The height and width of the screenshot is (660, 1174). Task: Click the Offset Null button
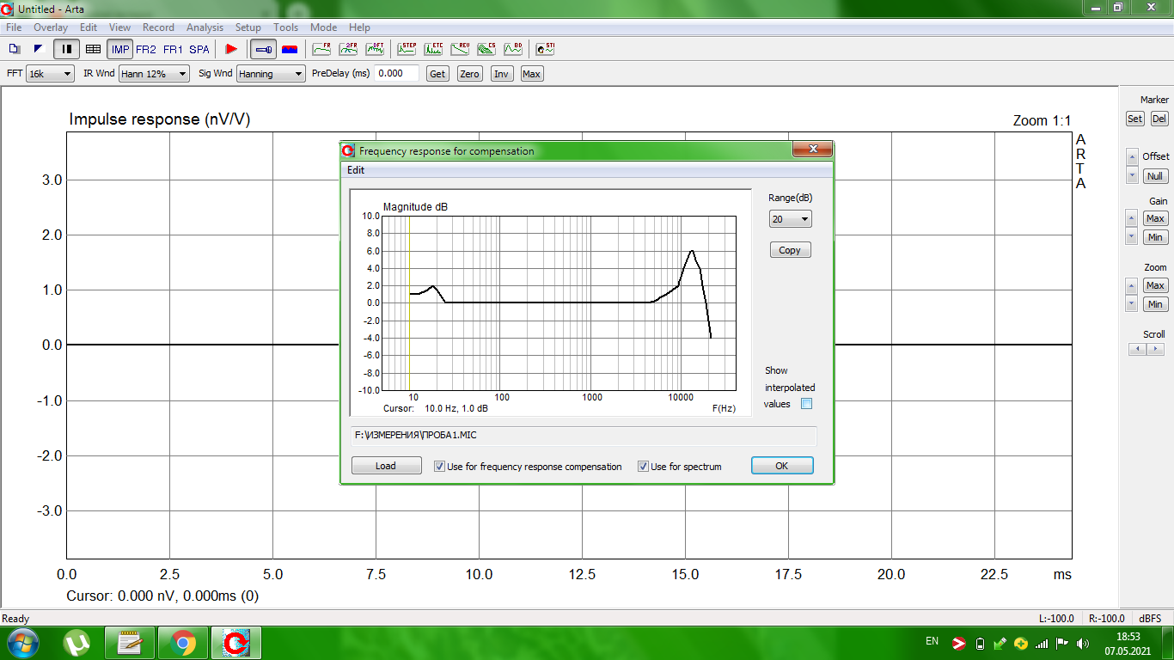(1155, 176)
